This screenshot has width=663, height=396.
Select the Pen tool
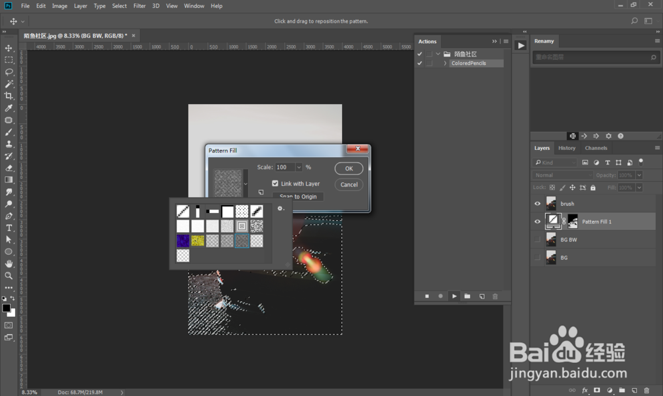click(x=9, y=216)
